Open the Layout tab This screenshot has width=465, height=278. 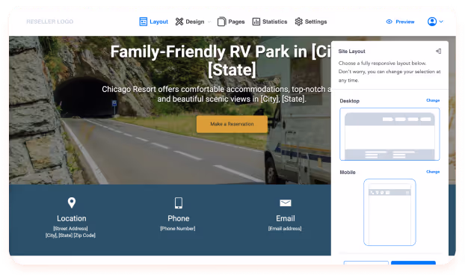(x=153, y=22)
